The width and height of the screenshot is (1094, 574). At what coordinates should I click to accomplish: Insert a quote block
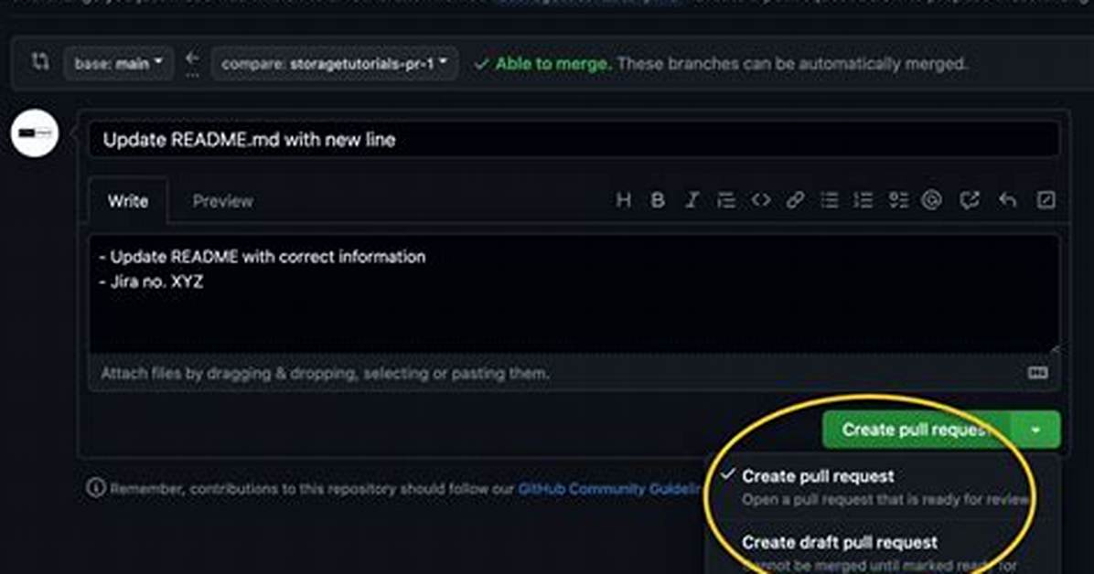point(726,201)
